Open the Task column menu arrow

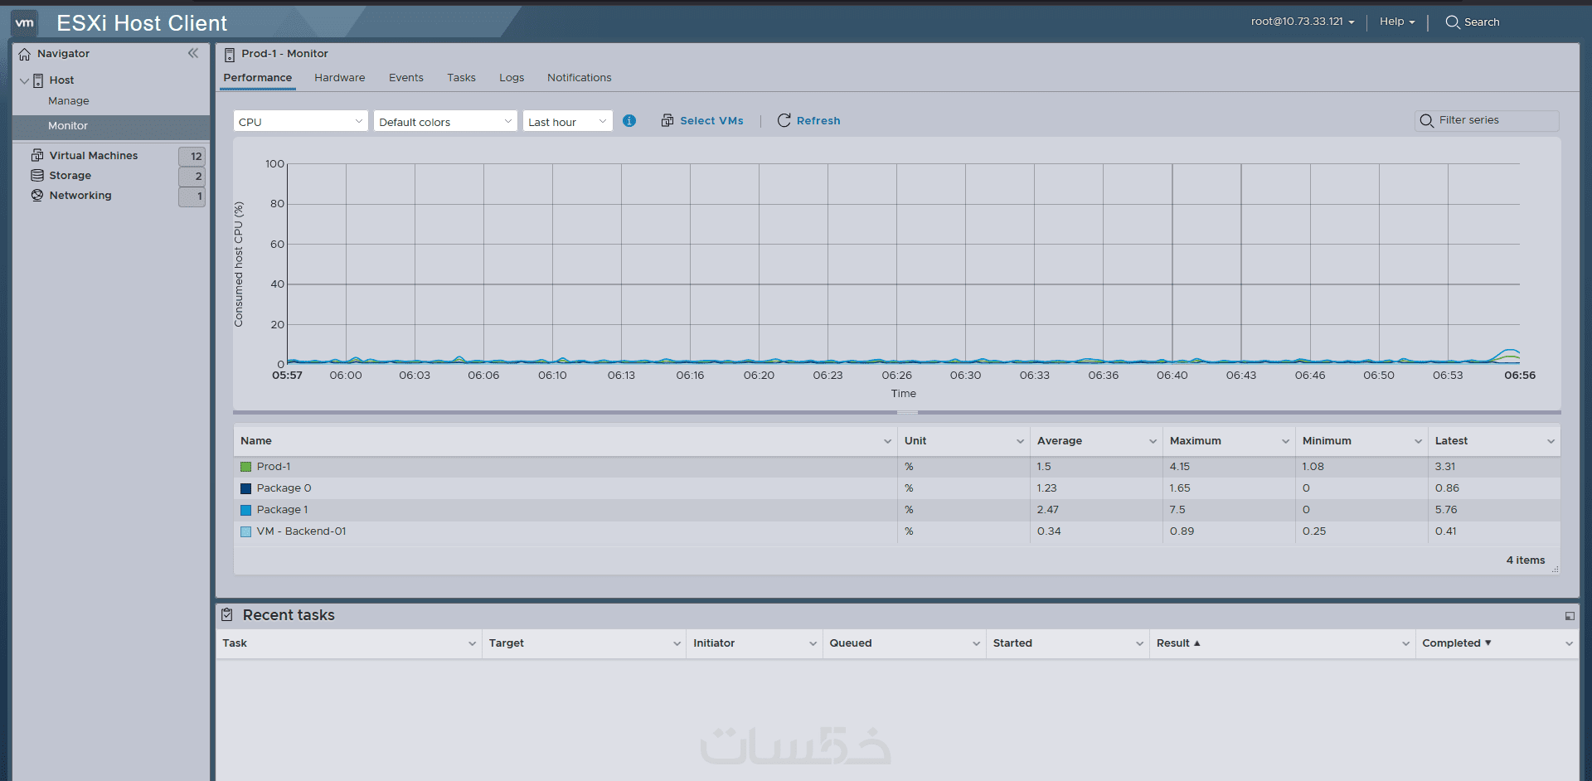[472, 643]
